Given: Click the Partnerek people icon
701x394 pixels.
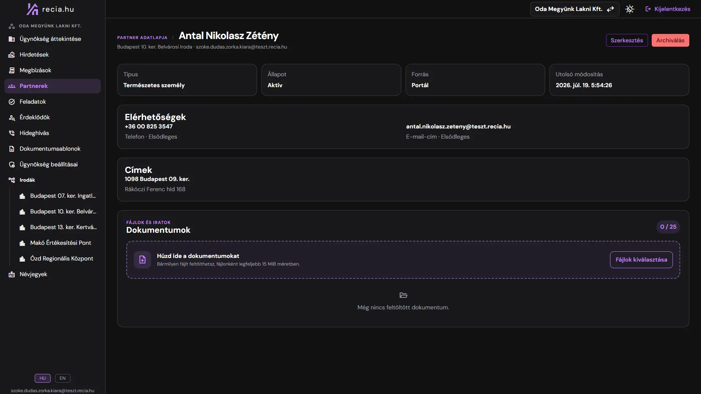Looking at the screenshot, I should coord(12,86).
